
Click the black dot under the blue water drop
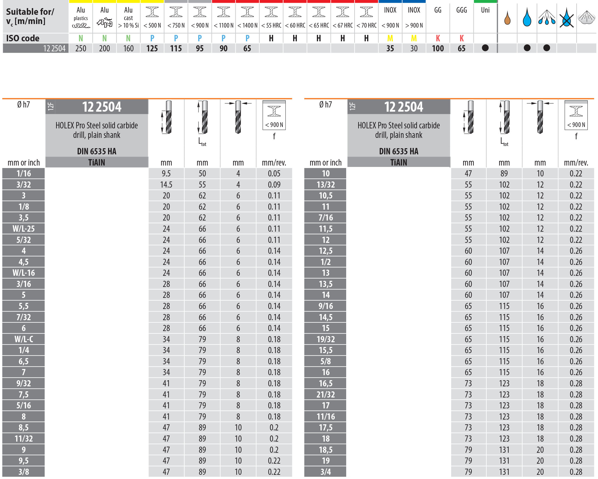pyautogui.click(x=527, y=48)
